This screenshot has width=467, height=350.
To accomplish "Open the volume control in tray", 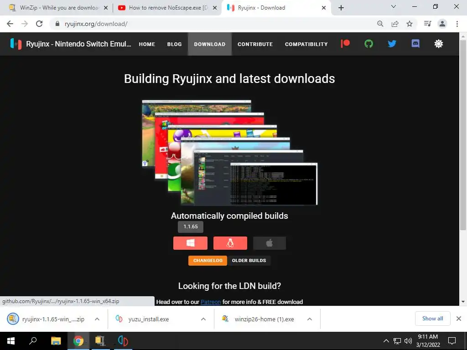I will point(408,341).
